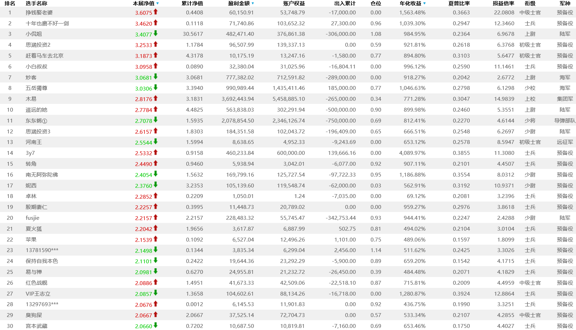Click the 衔级 column header

point(530,4)
